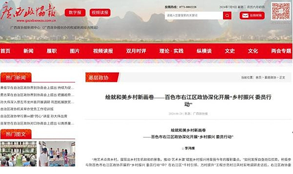Open news ending 以高质量…
The image size is (293, 174).
tap(37, 123)
